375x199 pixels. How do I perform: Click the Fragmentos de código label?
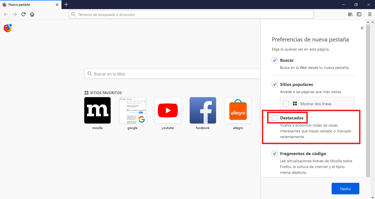(303, 153)
